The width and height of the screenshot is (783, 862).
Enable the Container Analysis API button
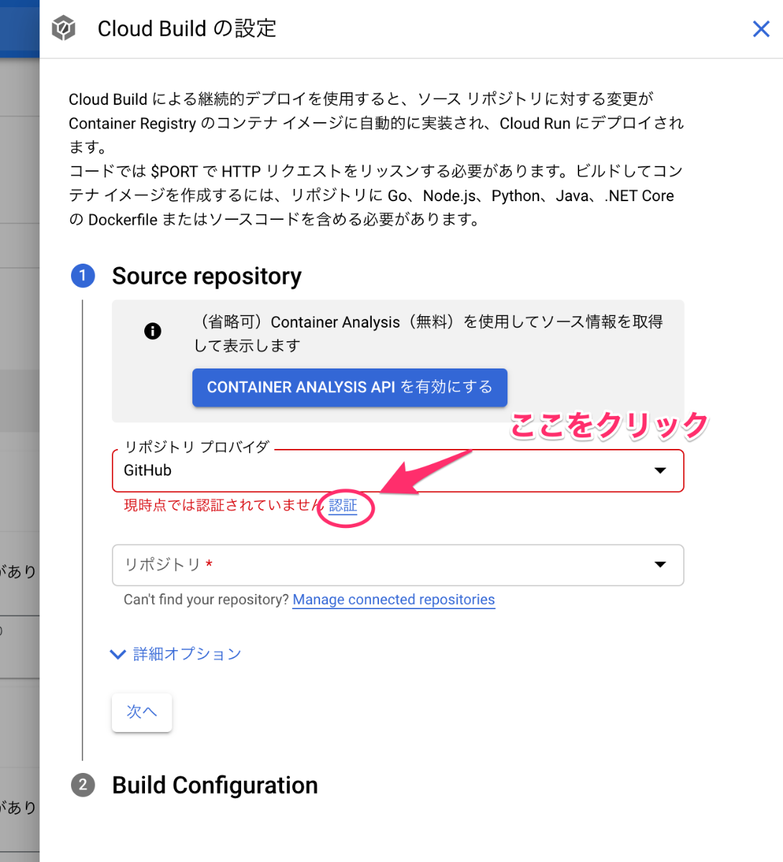tap(350, 387)
